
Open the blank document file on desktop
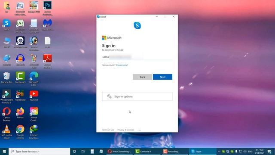(48, 42)
